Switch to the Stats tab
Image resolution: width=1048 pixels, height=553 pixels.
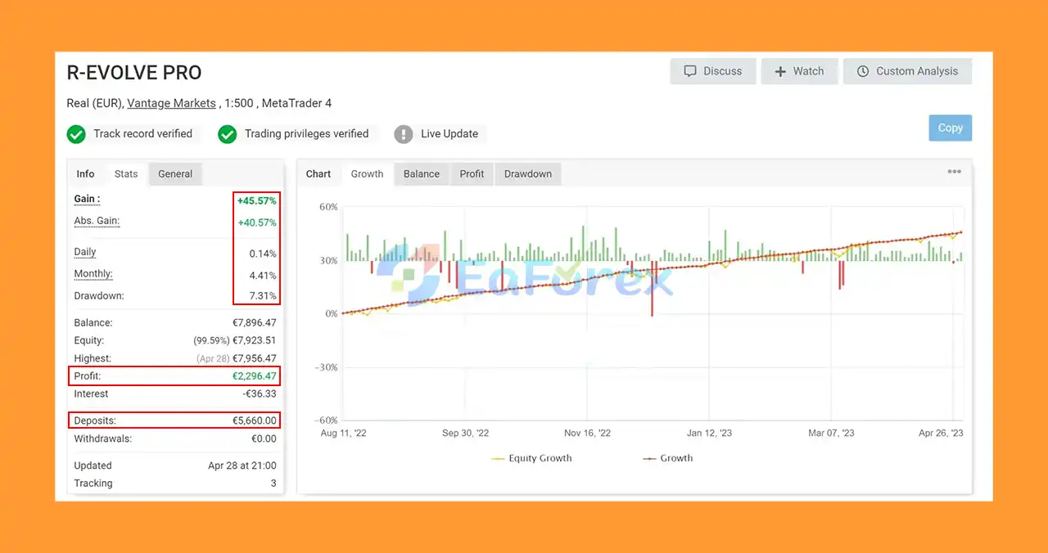pos(126,174)
